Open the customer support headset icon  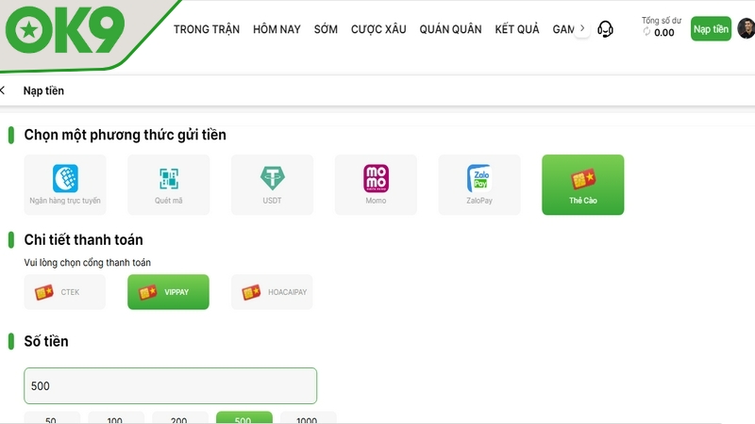pos(605,29)
